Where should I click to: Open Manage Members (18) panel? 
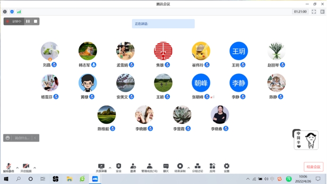tap(149, 168)
